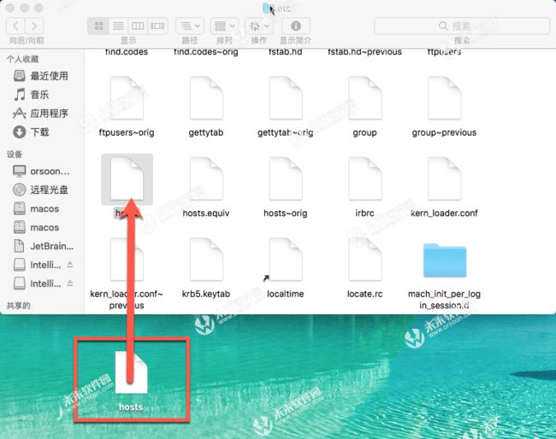Viewport: 556px width, 439px height.
Task: Open 最近使用 in the sidebar
Action: [41, 76]
